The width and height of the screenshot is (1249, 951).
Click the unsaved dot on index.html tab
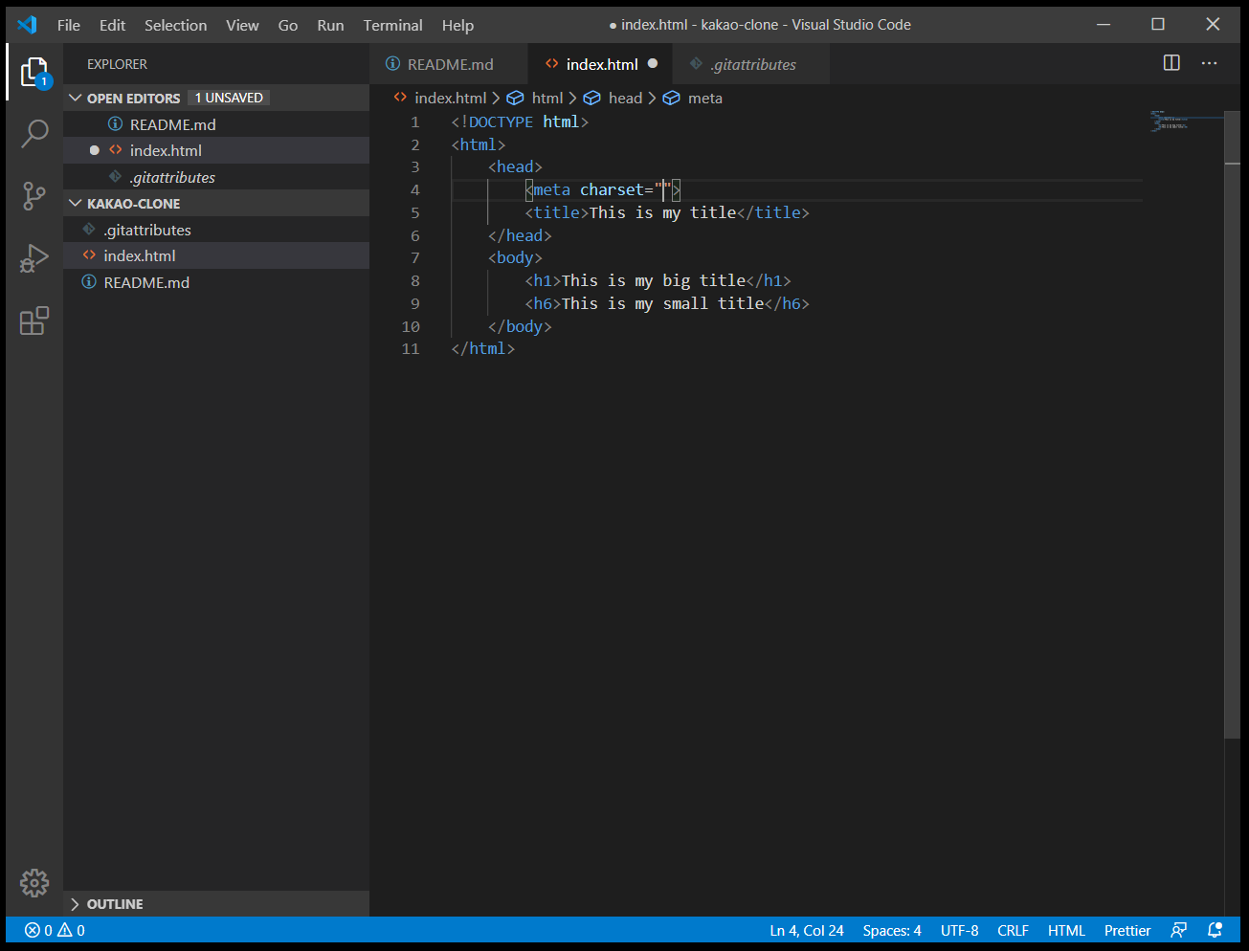tap(653, 64)
